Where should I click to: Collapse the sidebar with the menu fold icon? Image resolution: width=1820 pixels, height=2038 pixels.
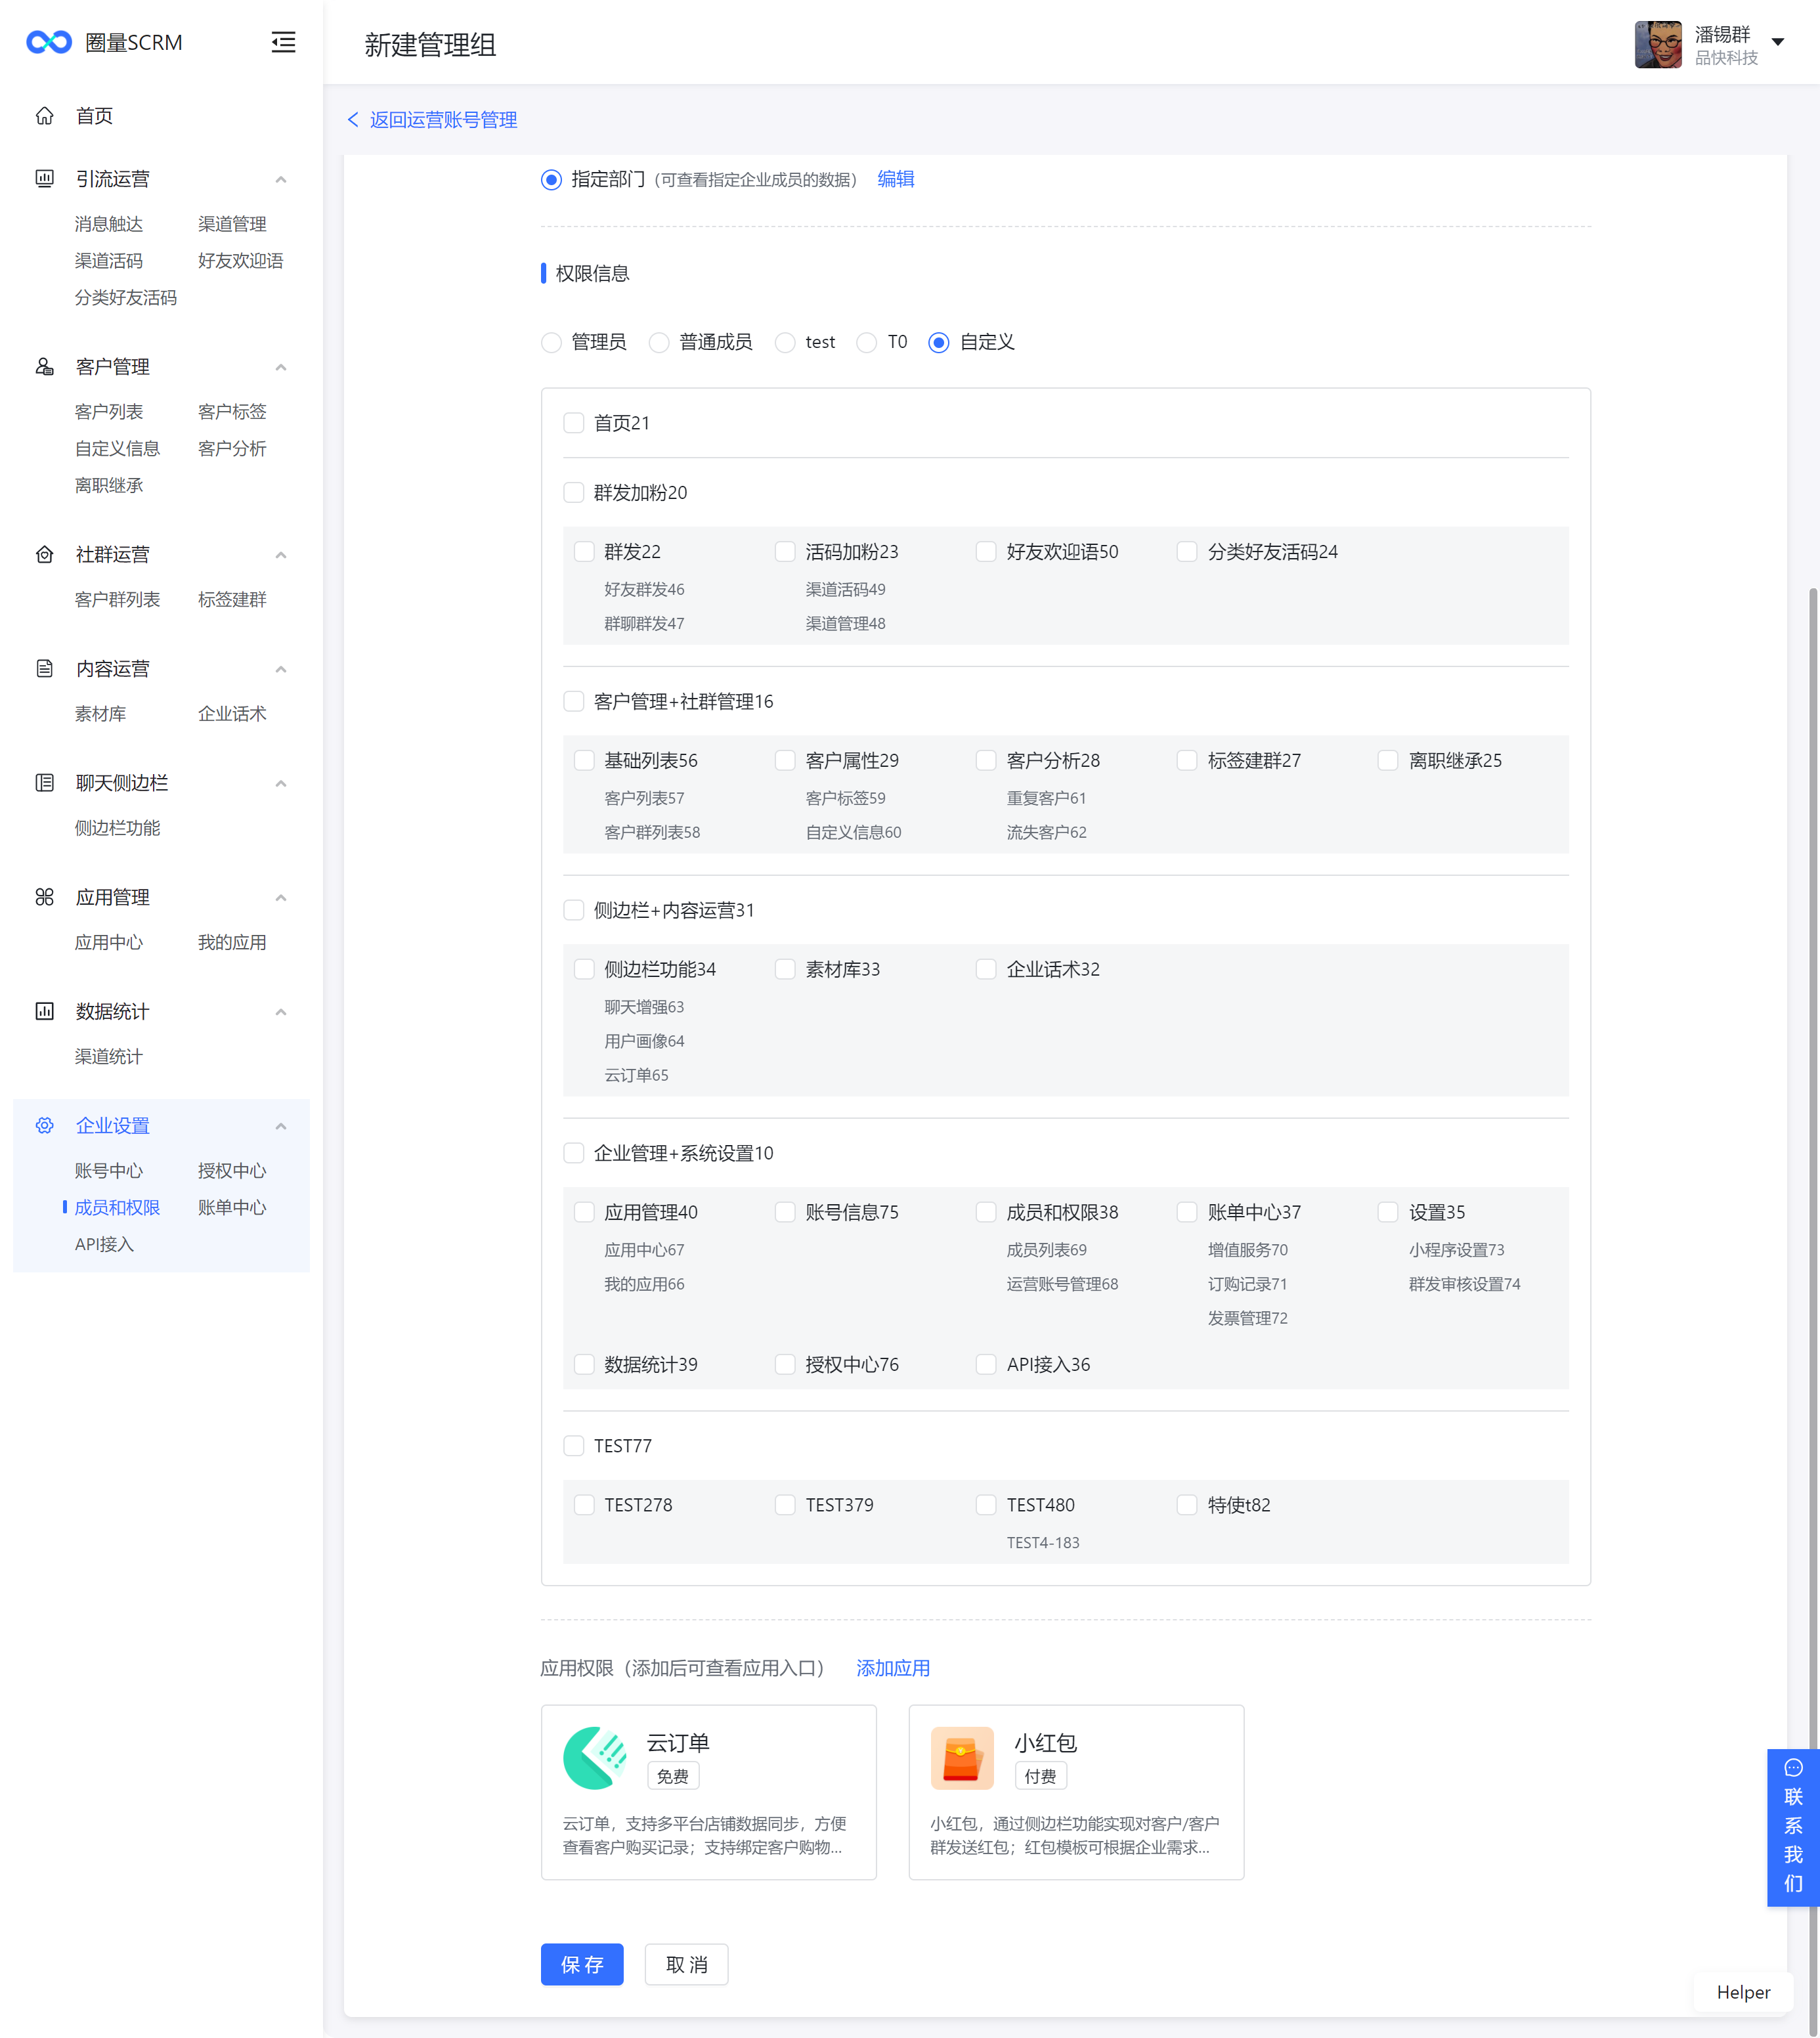(283, 42)
